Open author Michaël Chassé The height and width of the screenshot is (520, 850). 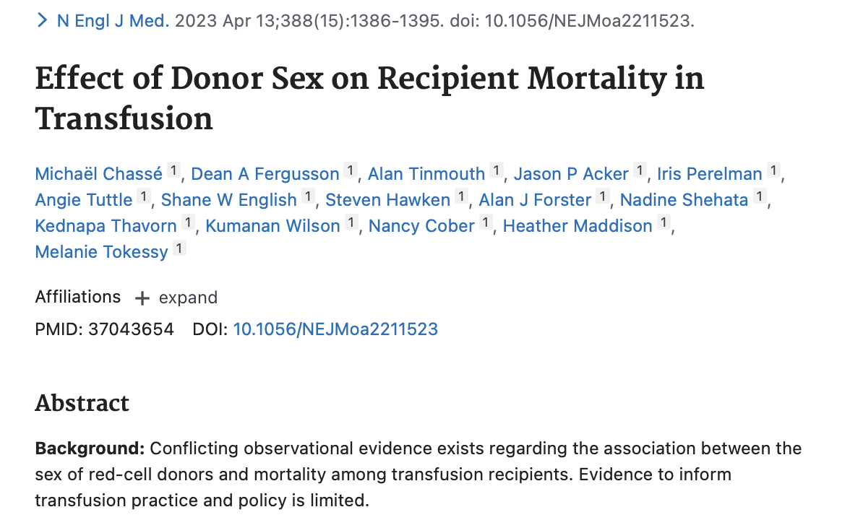[98, 174]
